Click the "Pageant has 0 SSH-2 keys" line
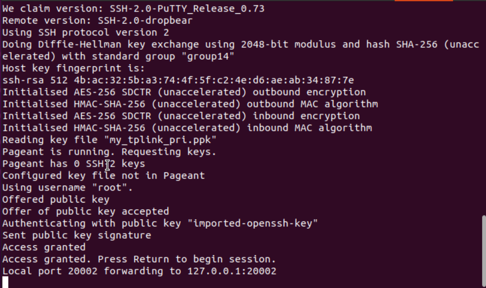The image size is (486, 288). click(x=74, y=164)
